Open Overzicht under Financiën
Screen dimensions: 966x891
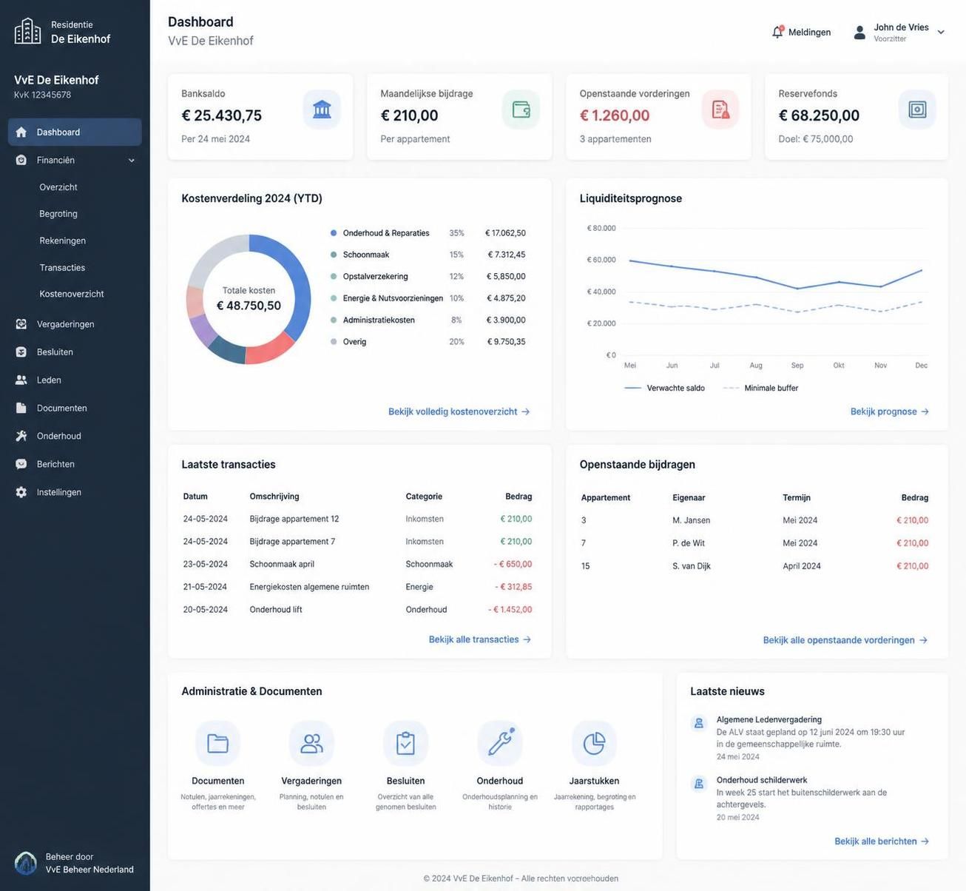[58, 187]
